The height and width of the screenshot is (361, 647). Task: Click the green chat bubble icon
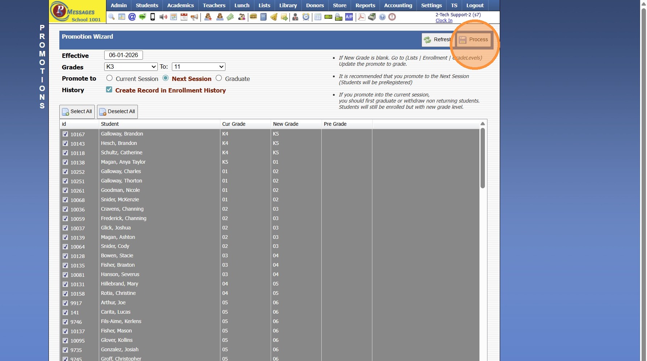pos(143,17)
